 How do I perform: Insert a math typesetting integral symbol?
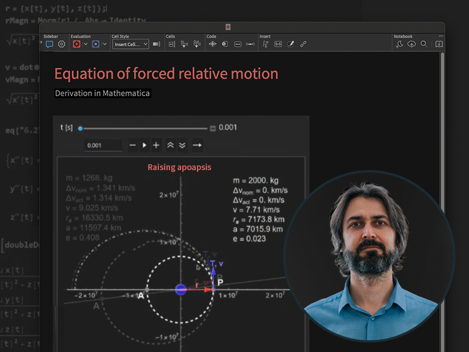pos(266,45)
